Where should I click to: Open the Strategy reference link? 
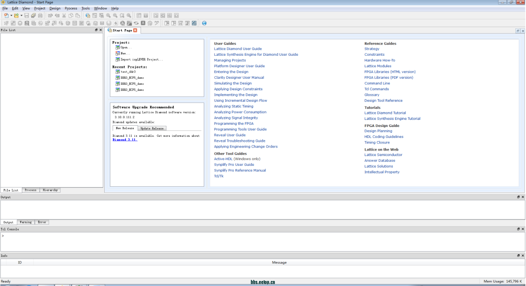[x=372, y=49]
